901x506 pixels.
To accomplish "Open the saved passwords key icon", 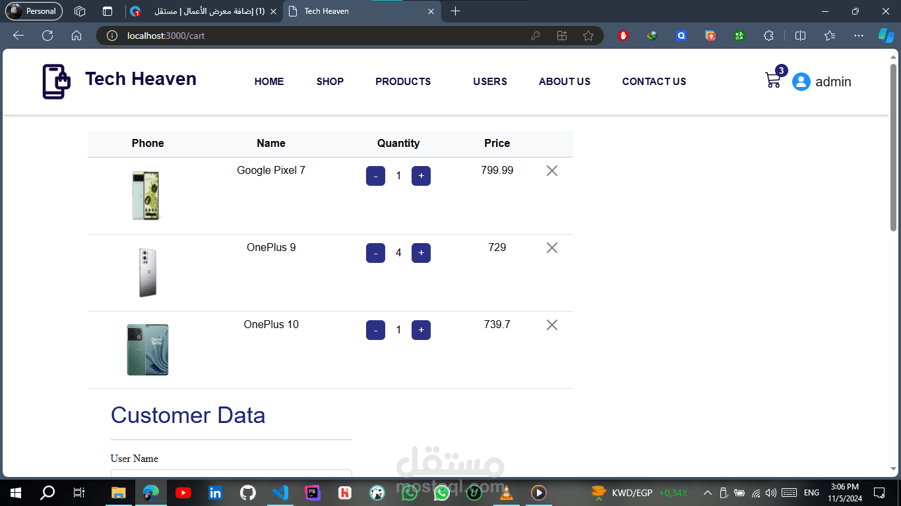I will click(x=536, y=36).
